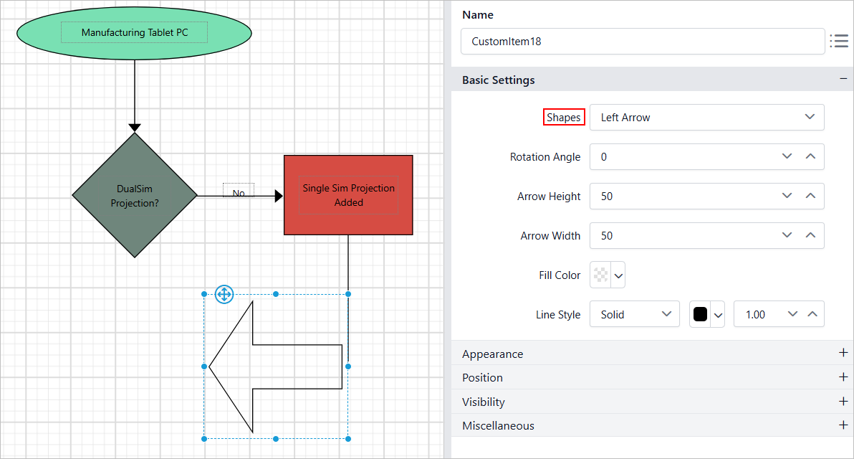
Task: Expand the Miscellaneous section
Action: (843, 425)
